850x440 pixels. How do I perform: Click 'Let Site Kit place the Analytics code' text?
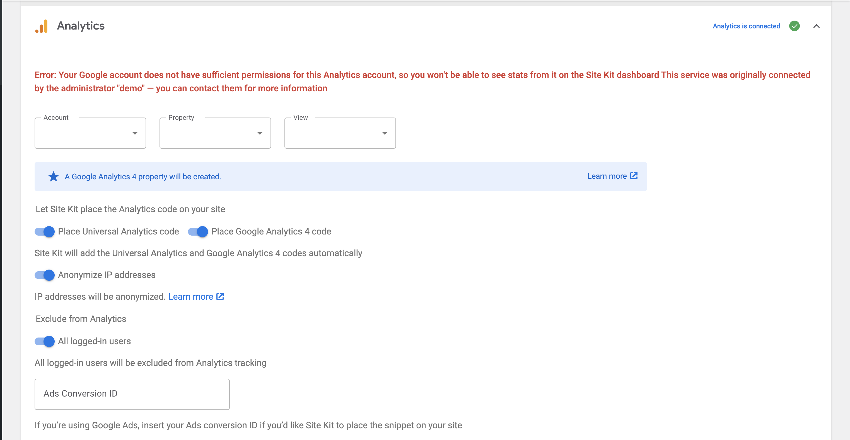[130, 209]
